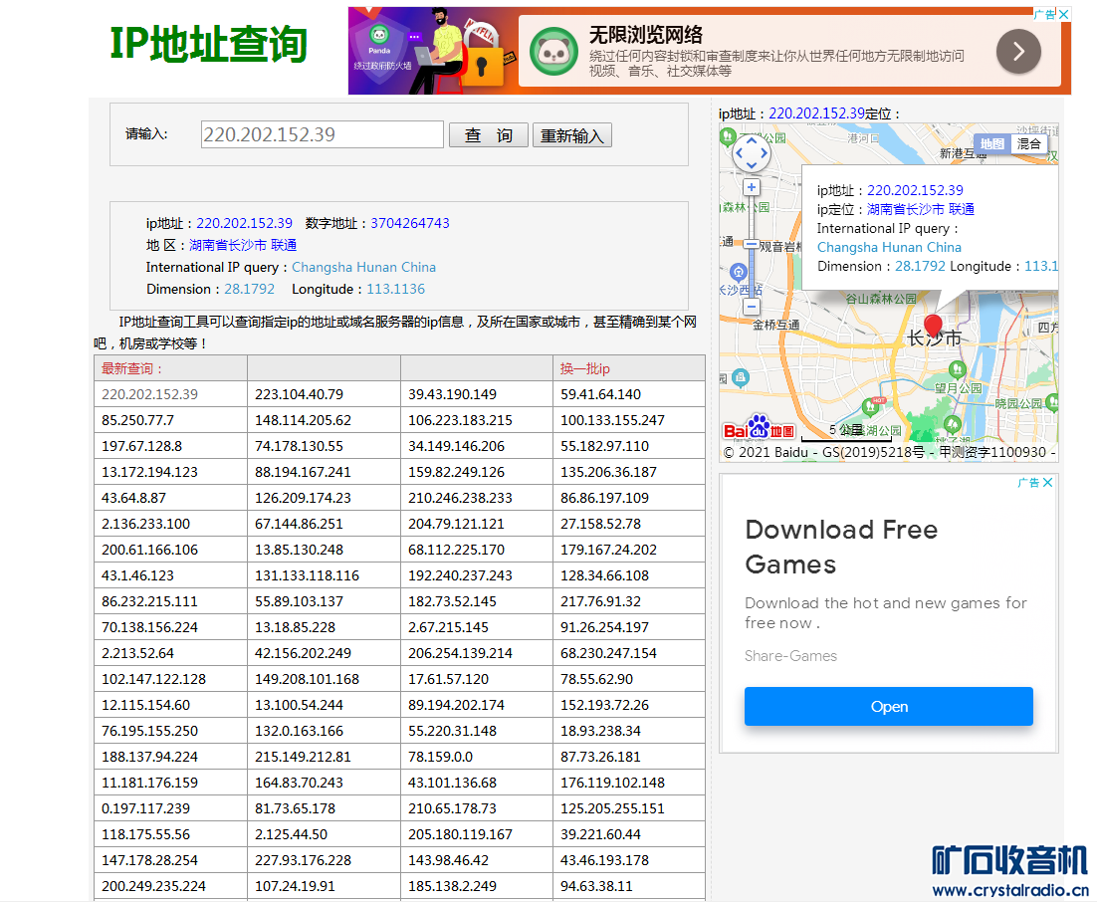
Task: Select IP 13.172.194.123 in the table
Action: pyautogui.click(x=149, y=472)
